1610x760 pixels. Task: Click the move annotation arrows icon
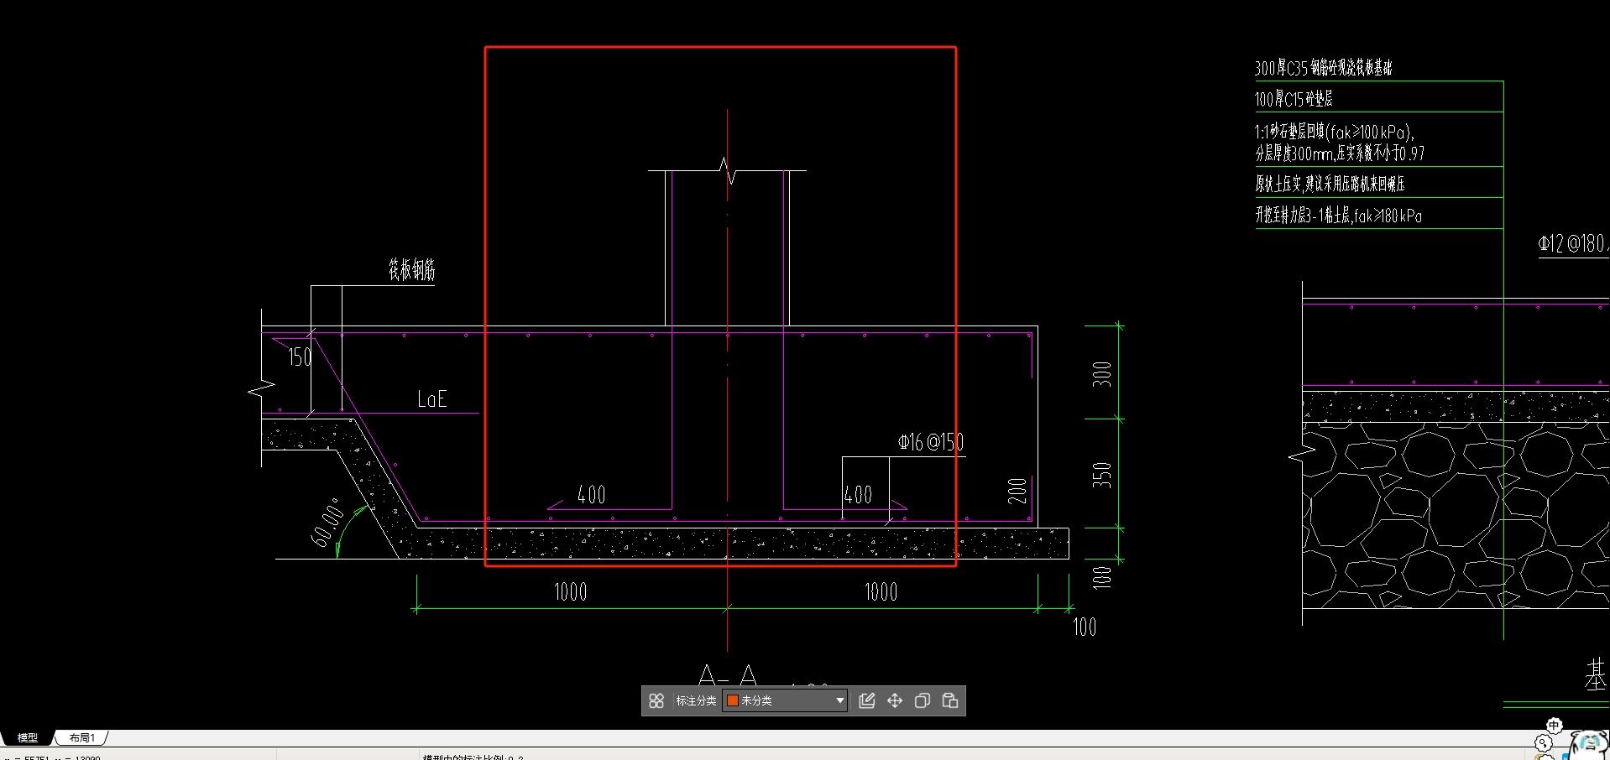(895, 700)
